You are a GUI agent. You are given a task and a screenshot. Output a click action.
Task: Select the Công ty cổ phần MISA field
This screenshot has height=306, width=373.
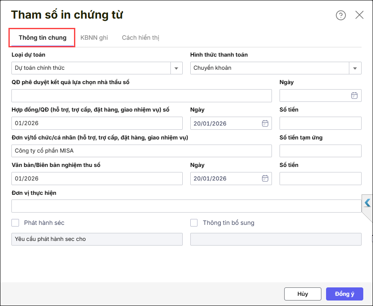(141, 151)
